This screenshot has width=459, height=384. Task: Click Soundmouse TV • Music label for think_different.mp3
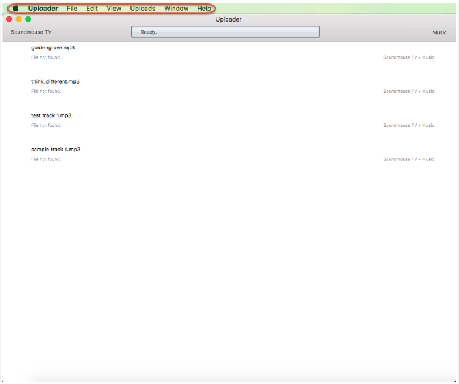point(409,91)
